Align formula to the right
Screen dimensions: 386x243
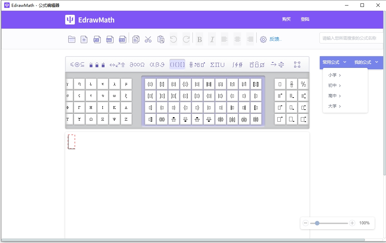[250, 39]
